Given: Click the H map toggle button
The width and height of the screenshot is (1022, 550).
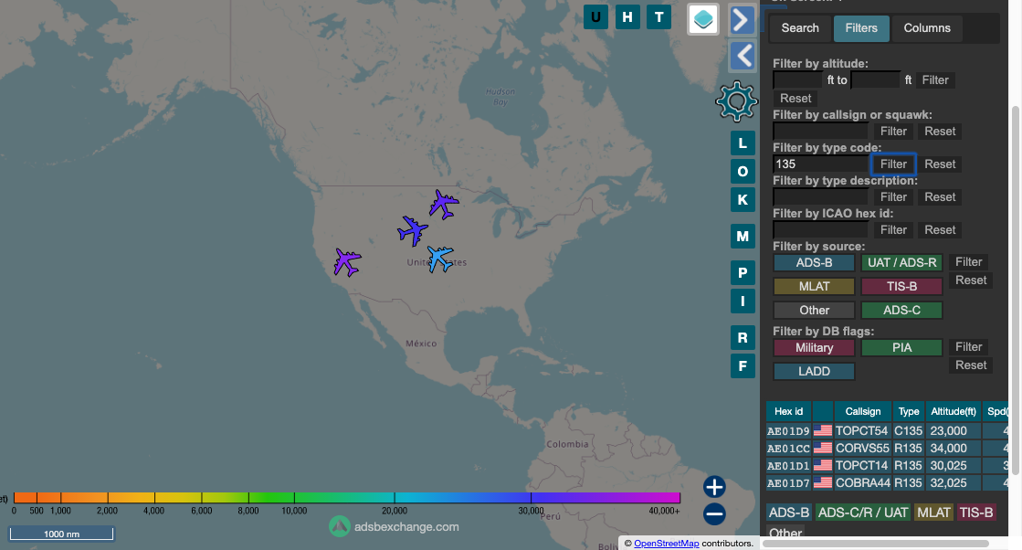Looking at the screenshot, I should pyautogui.click(x=627, y=17).
